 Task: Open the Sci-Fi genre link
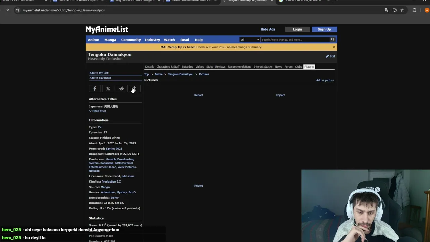tap(132, 192)
